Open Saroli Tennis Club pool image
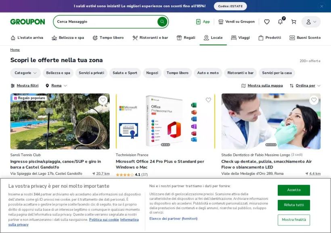Image resolution: width=331 pixels, height=233 pixels. pyautogui.click(x=60, y=122)
